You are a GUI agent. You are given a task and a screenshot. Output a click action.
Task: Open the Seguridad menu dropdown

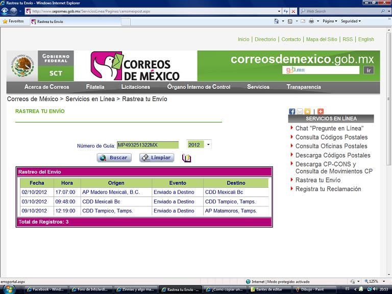click(351, 21)
